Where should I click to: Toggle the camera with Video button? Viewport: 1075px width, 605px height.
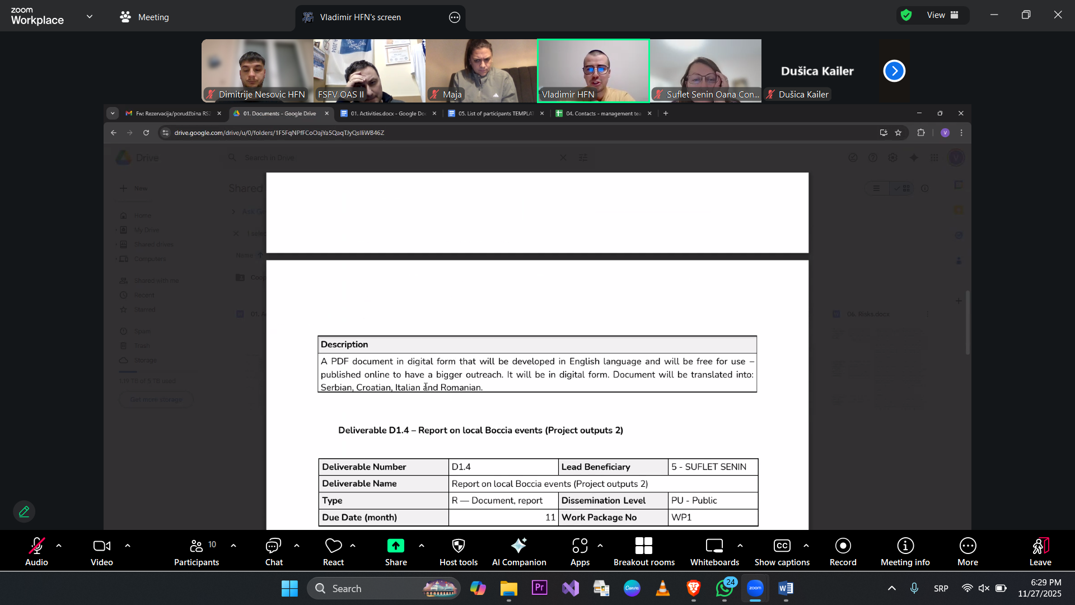click(101, 551)
